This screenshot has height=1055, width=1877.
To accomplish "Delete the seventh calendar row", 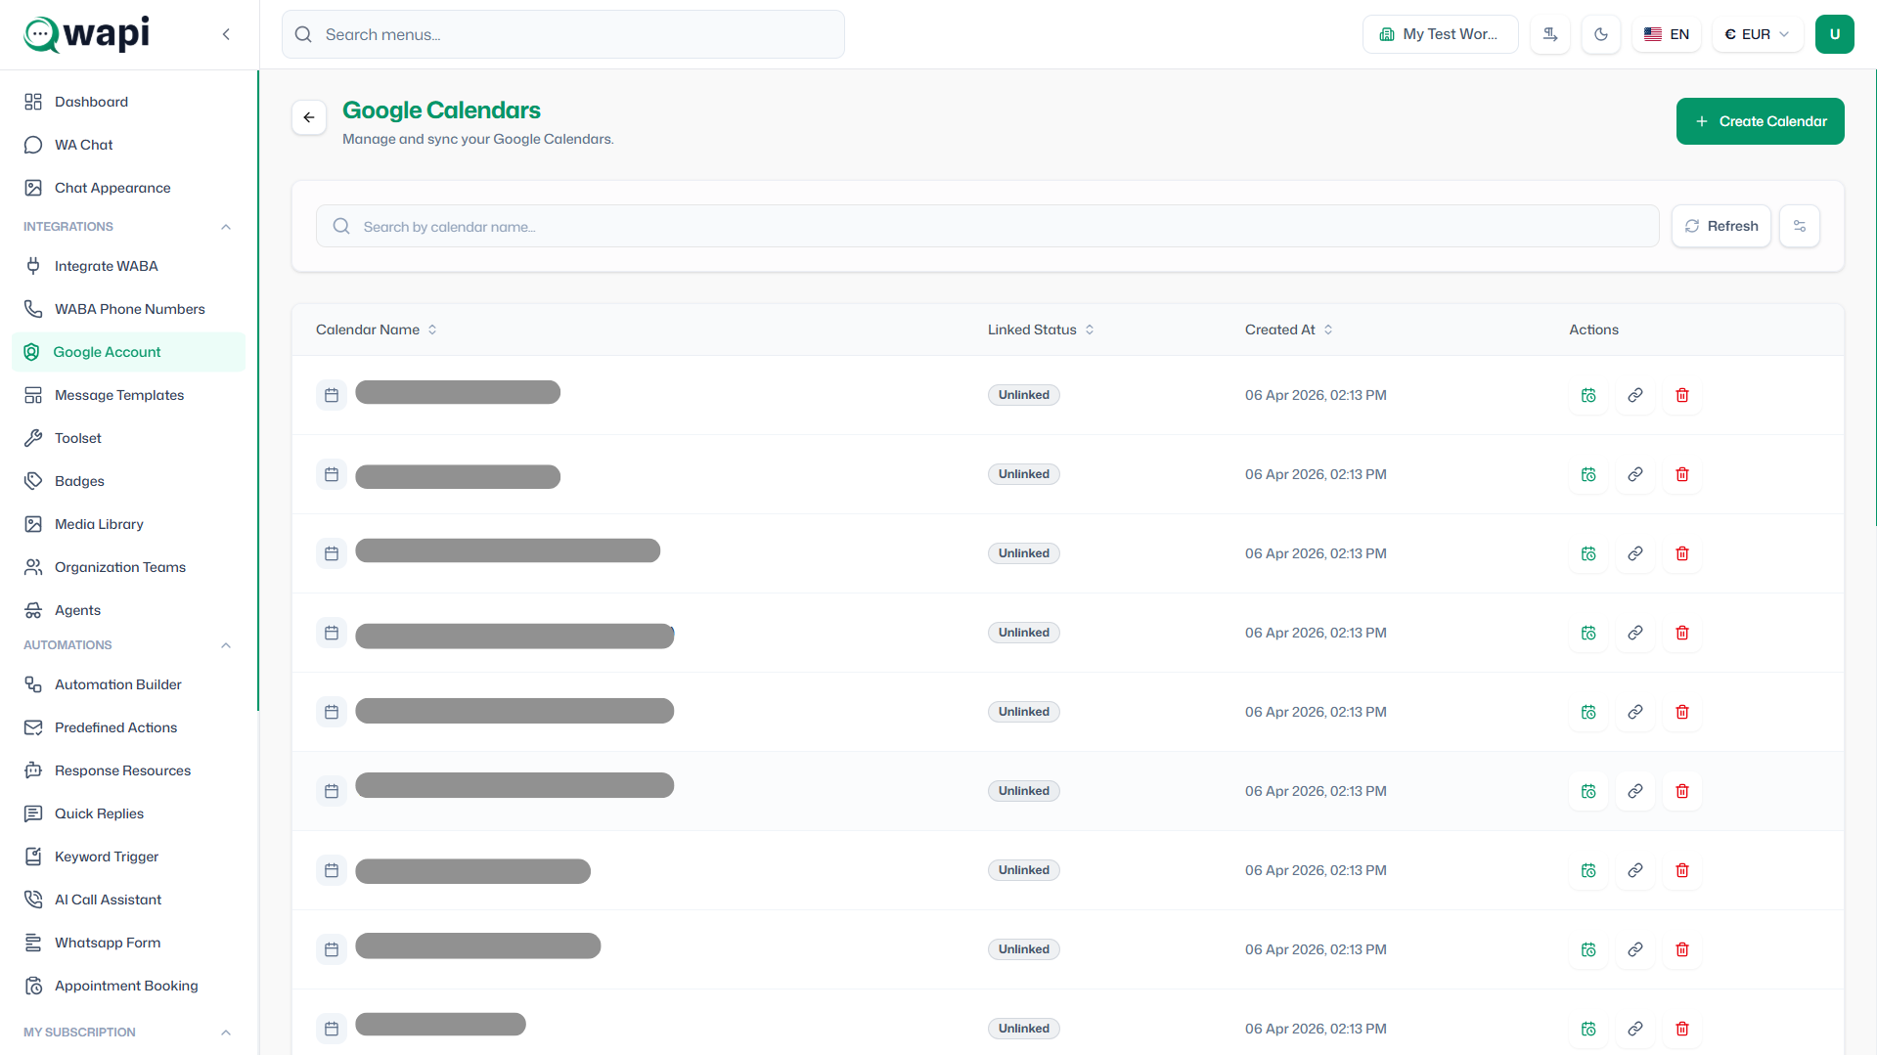I will click(1682, 870).
